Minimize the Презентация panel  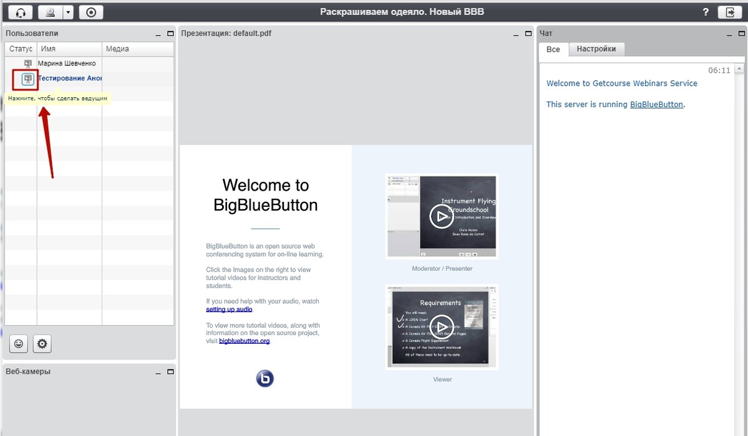[516, 34]
